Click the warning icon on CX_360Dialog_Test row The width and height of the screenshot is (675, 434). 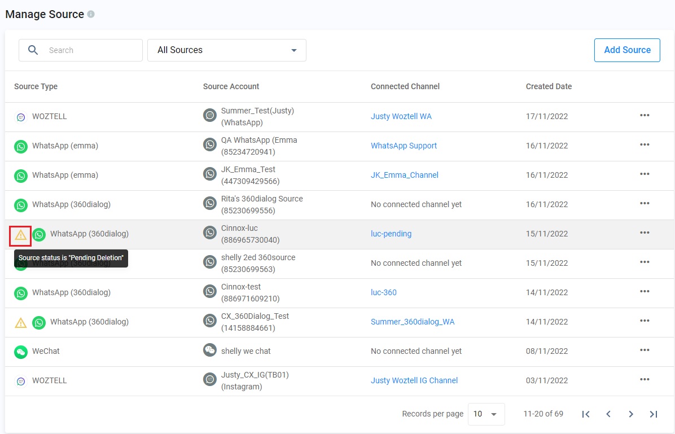point(21,322)
